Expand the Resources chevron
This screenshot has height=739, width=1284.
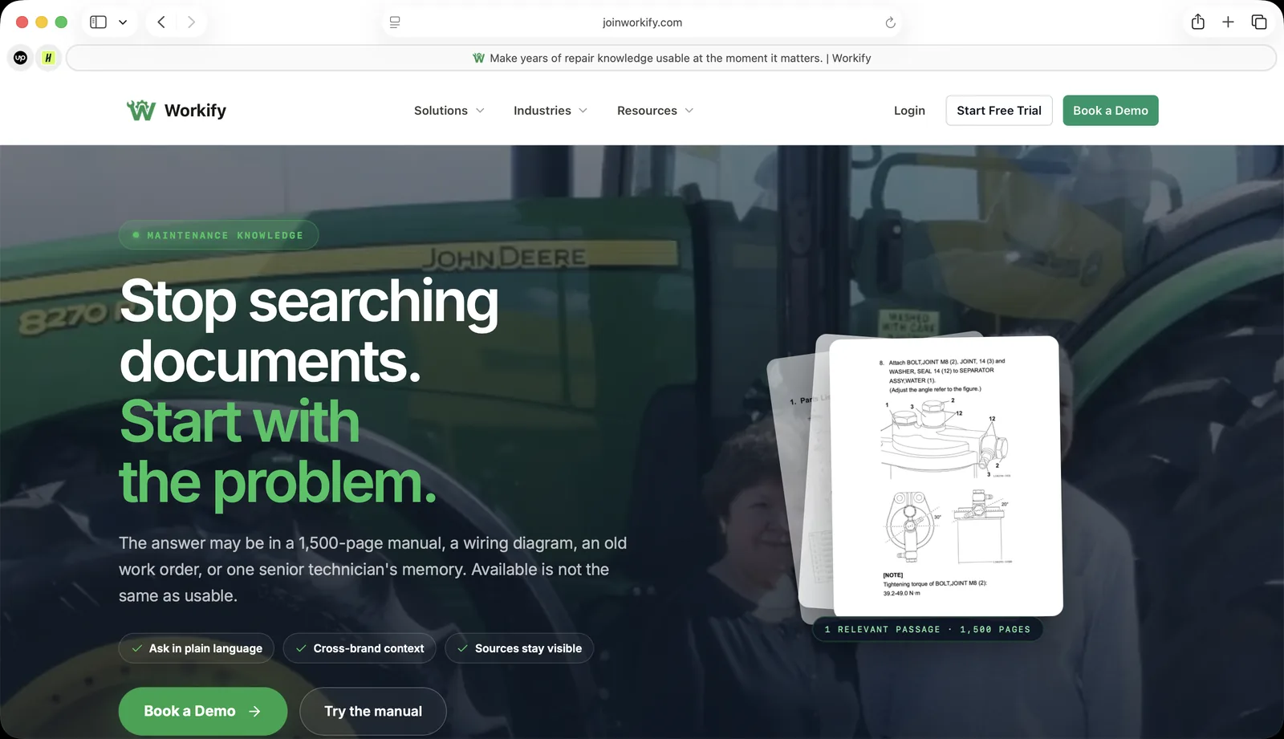(x=689, y=111)
